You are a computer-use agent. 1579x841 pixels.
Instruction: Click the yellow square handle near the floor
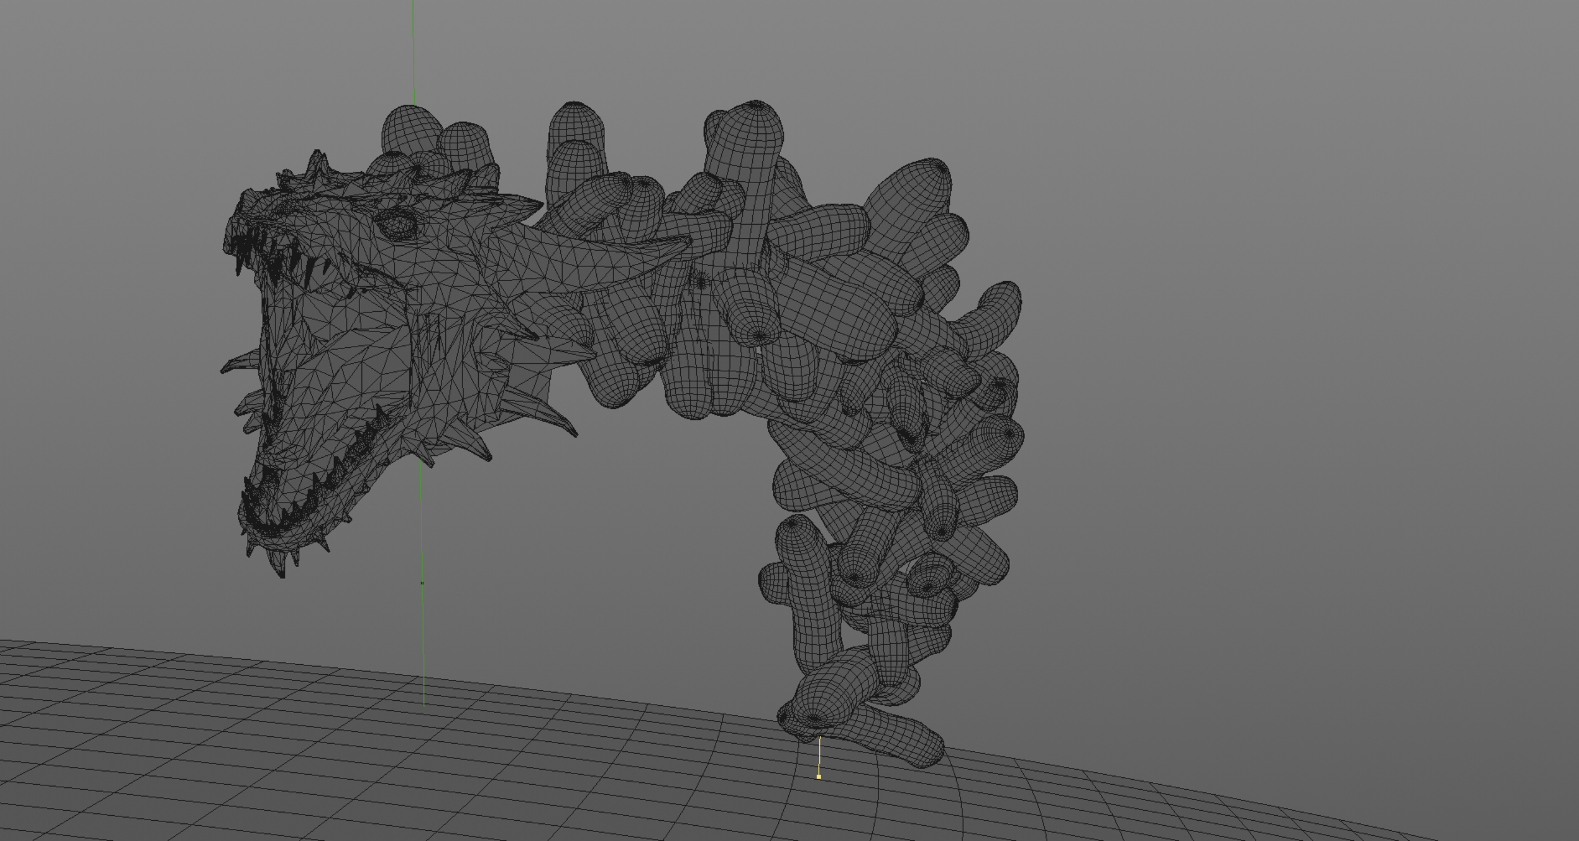pyautogui.click(x=819, y=777)
